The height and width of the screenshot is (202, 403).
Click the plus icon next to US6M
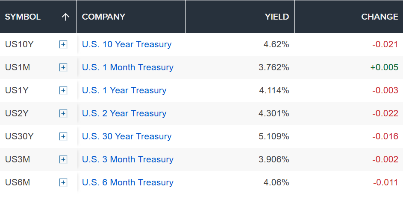click(63, 182)
